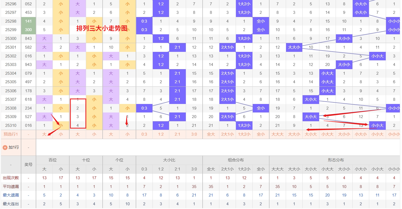Pick 1大2小 in the 预选行1 row
This screenshot has width=402, height=209.
[244, 134]
